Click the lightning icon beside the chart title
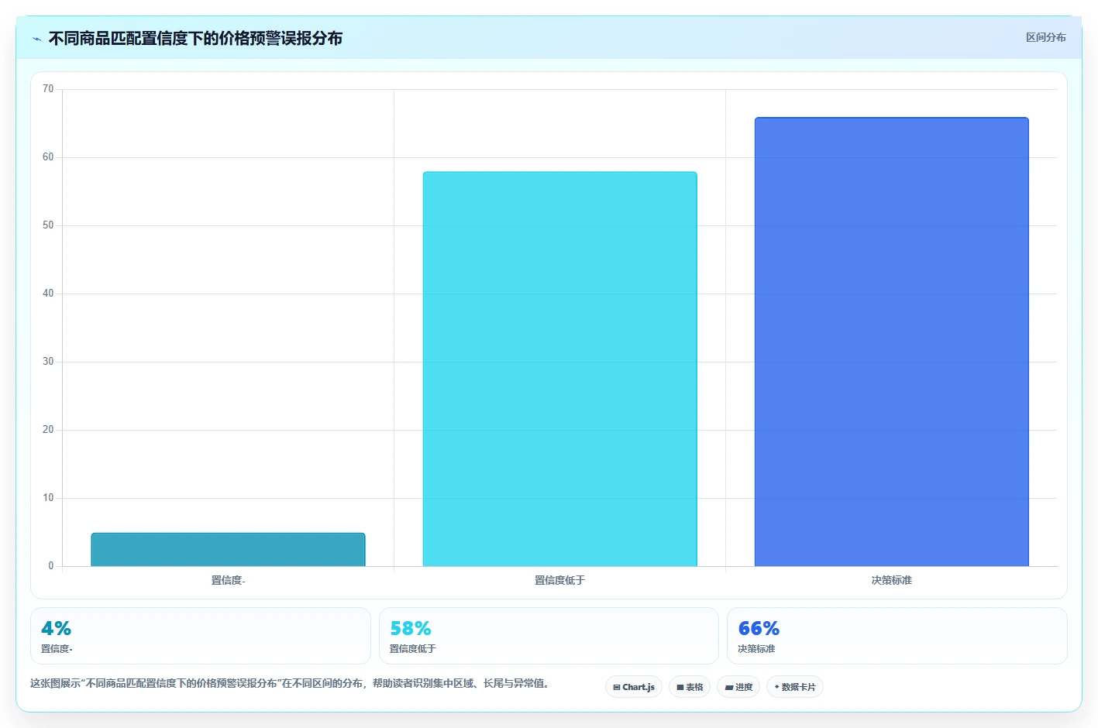 [x=36, y=39]
